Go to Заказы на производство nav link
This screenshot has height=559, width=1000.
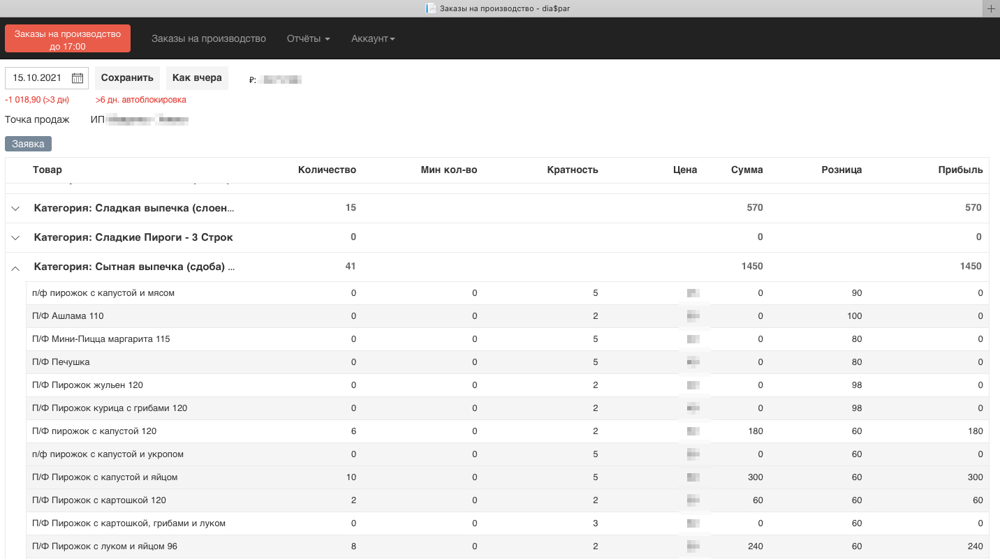[x=209, y=38]
